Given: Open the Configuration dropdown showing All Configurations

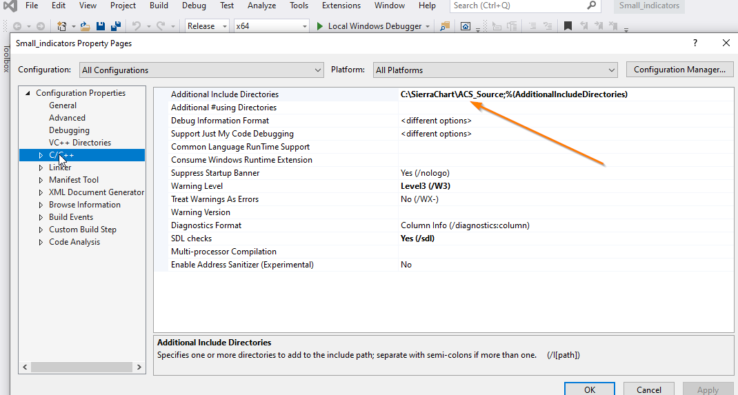Looking at the screenshot, I should point(201,70).
